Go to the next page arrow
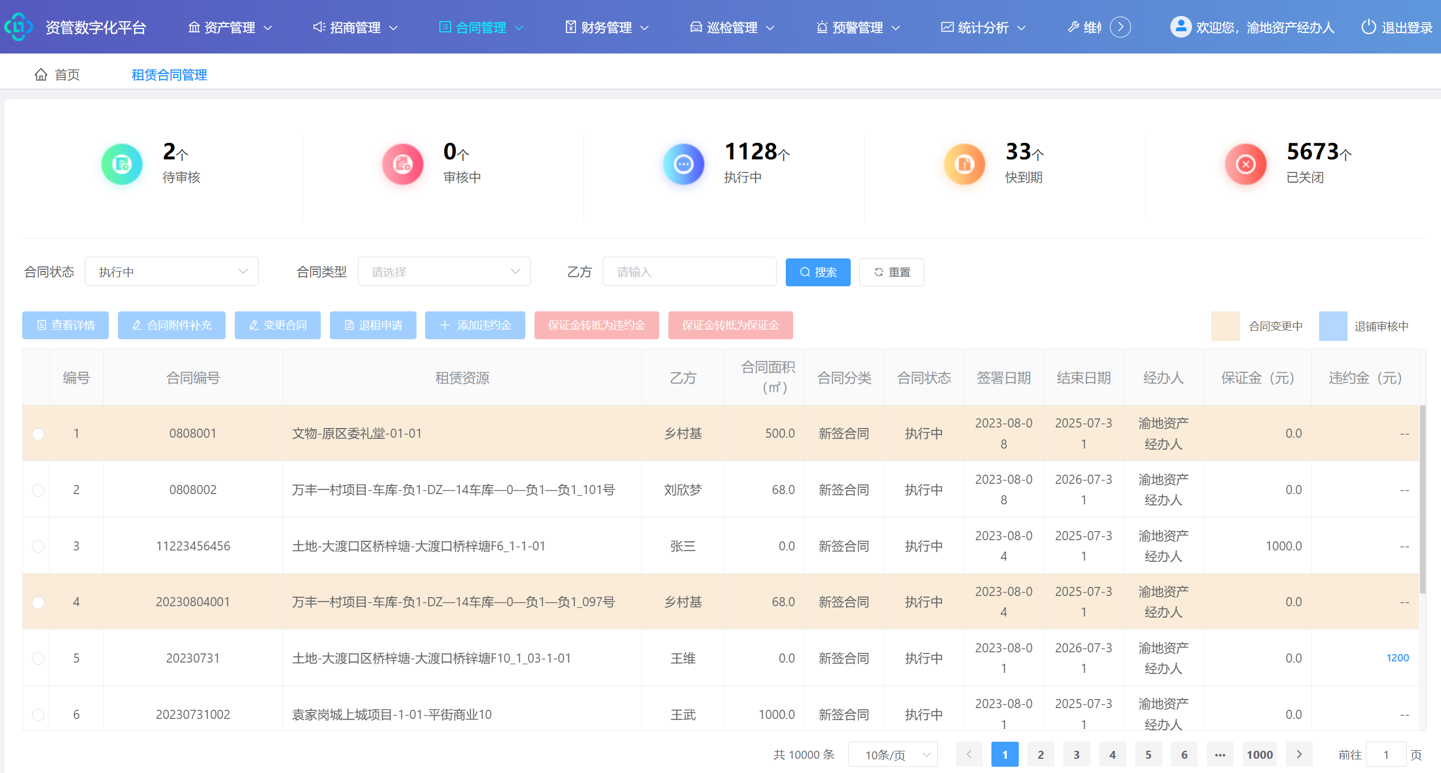The image size is (1441, 773). coord(1299,755)
